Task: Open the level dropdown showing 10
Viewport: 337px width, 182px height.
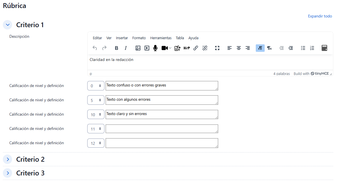Action: point(96,114)
